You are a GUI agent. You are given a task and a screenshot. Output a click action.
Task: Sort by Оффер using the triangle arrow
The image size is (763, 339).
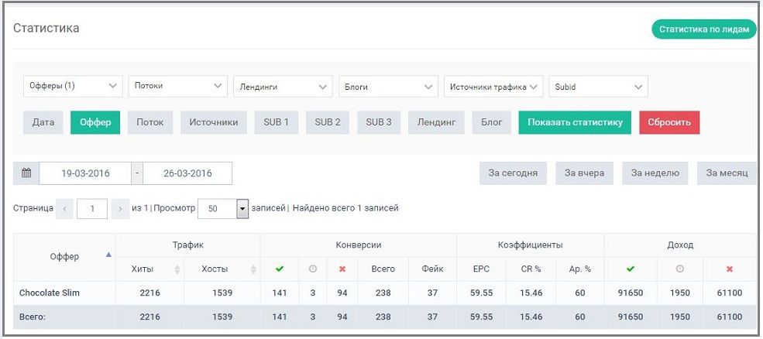click(x=108, y=255)
